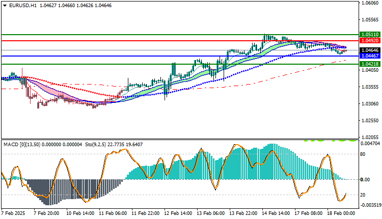Click the 12 Feb 14:00 time label
Viewport: 382px width, 219px height.
pos(178,213)
